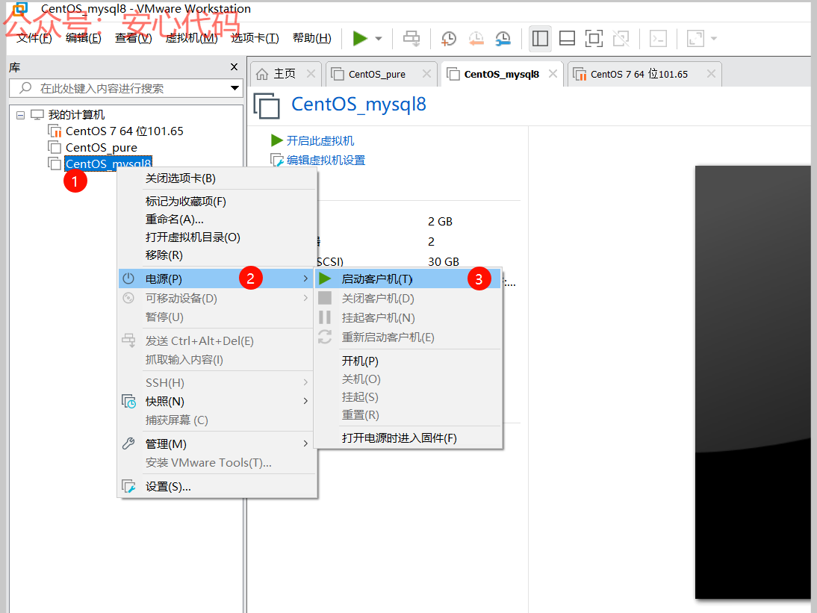Click the 管理(M) wrench icon
Viewport: 817px width, 613px height.
pyautogui.click(x=128, y=444)
